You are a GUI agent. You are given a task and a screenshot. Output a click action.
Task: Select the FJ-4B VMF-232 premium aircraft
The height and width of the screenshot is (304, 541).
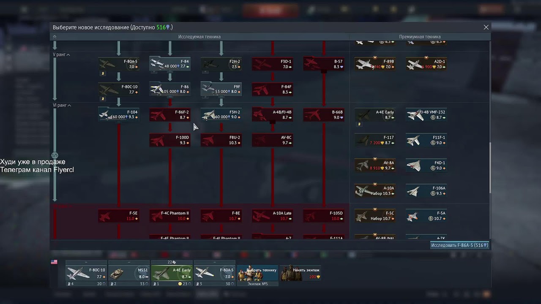[426, 115]
